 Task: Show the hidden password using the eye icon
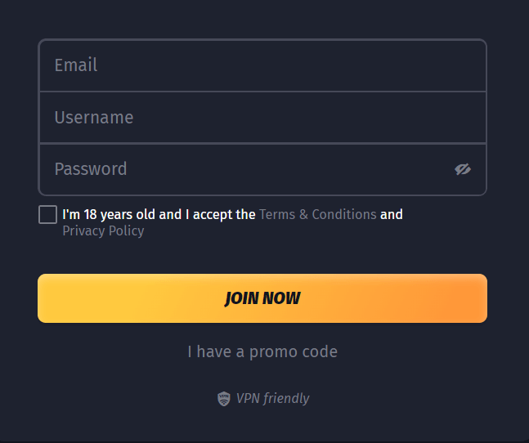463,169
